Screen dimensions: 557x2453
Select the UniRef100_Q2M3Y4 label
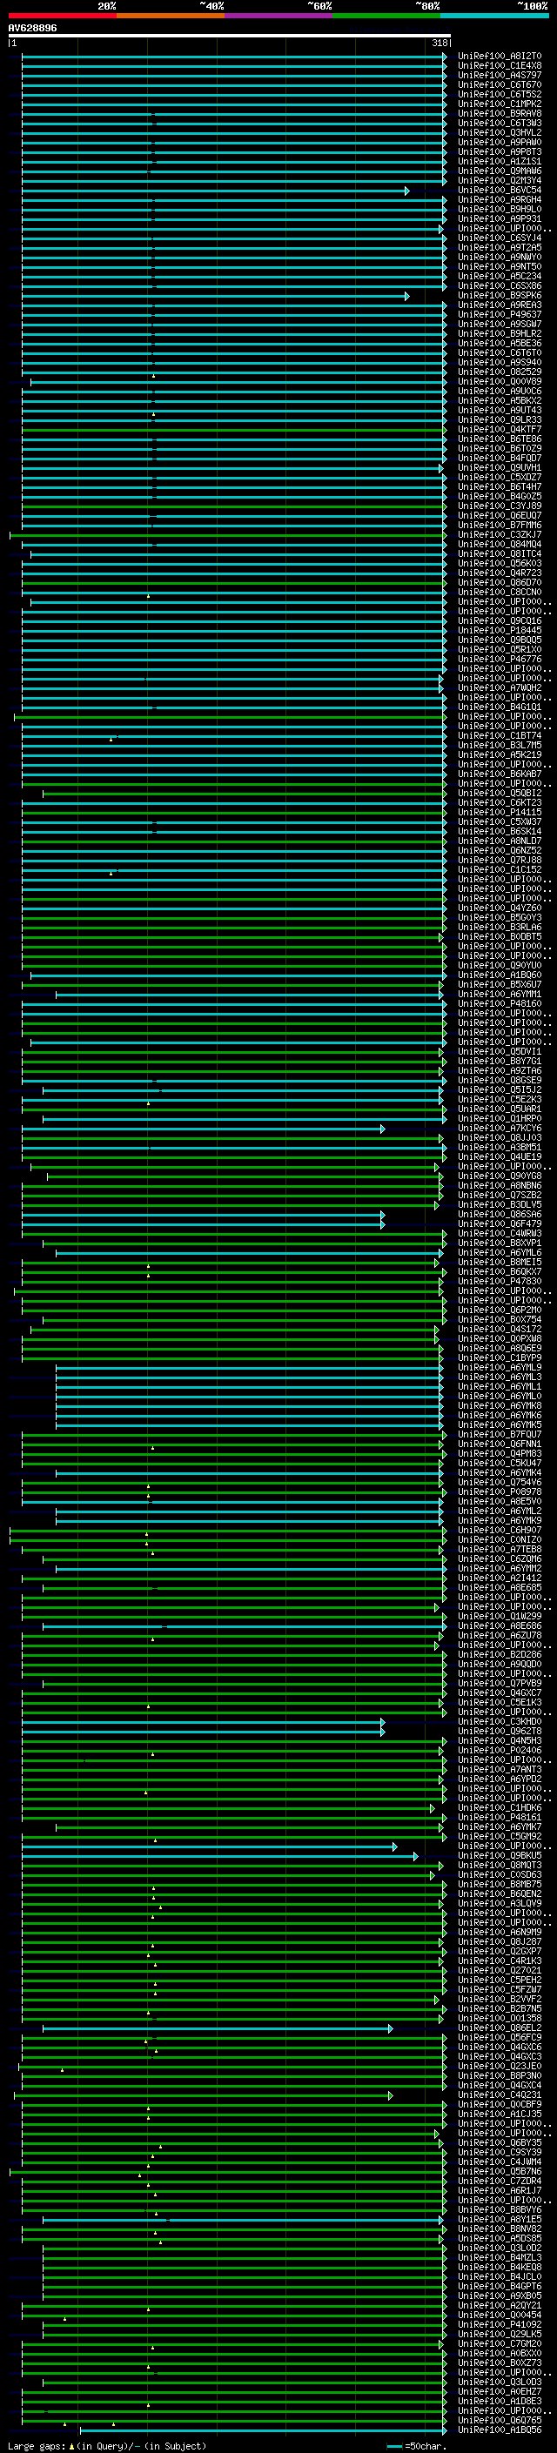[500, 181]
